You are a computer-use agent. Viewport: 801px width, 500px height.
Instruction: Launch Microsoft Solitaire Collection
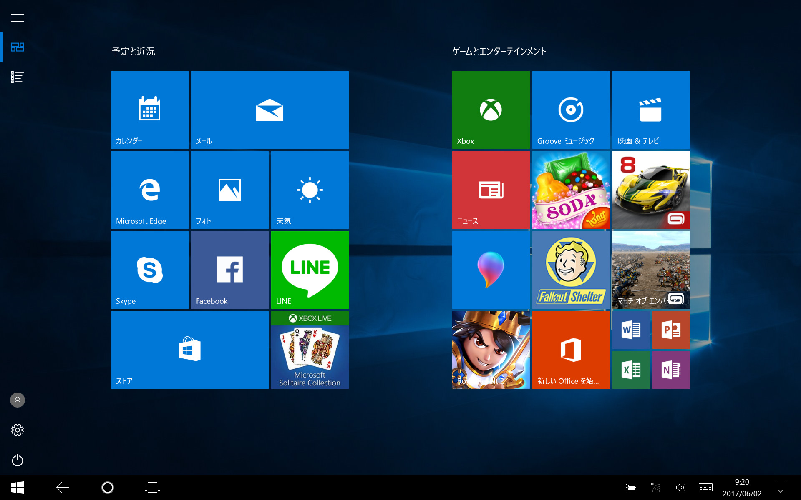pos(309,350)
